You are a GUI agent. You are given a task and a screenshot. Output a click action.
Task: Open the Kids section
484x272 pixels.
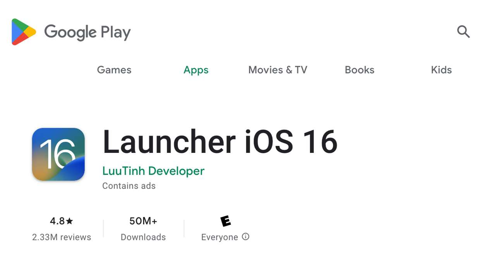(441, 70)
